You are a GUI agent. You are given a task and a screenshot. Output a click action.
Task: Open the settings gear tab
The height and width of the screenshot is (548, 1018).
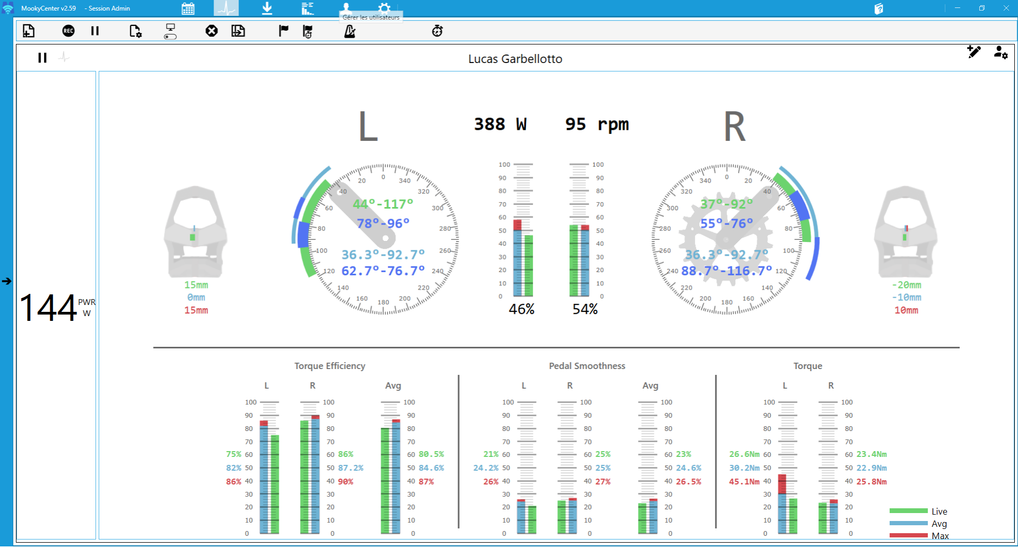384,7
